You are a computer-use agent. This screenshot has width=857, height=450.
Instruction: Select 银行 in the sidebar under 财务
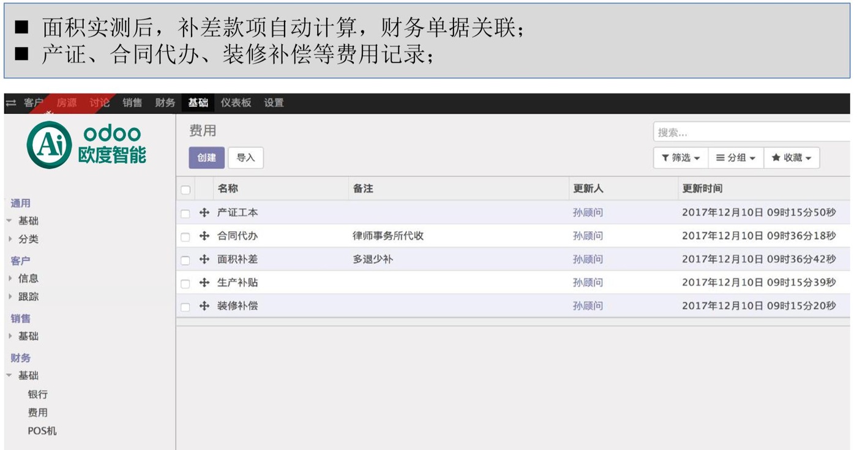point(37,394)
